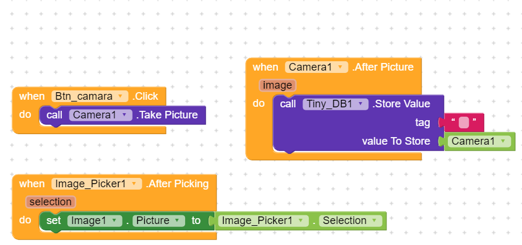522x245 pixels.
Task: Expand Image_Picker1 dropdown in After Picking event
Action: [135, 184]
